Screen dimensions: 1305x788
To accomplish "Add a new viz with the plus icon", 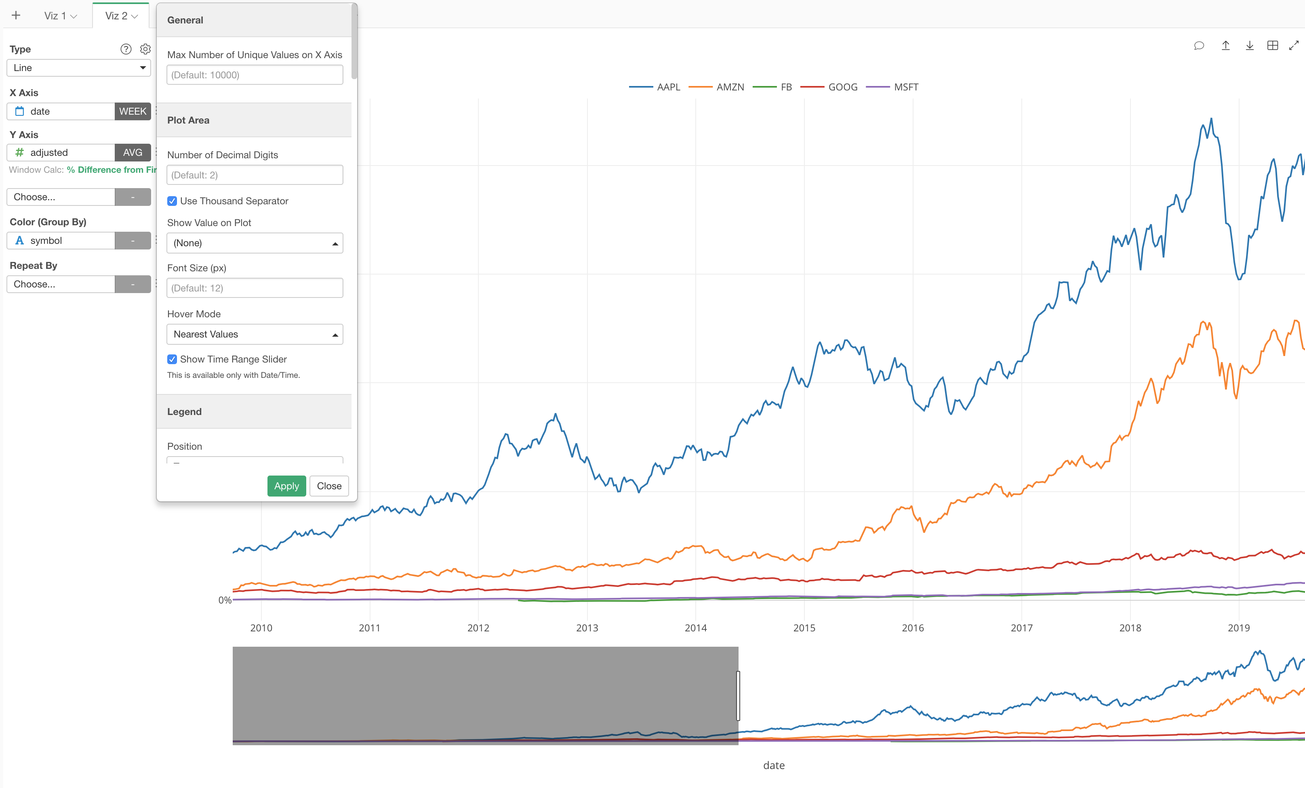I will point(16,15).
